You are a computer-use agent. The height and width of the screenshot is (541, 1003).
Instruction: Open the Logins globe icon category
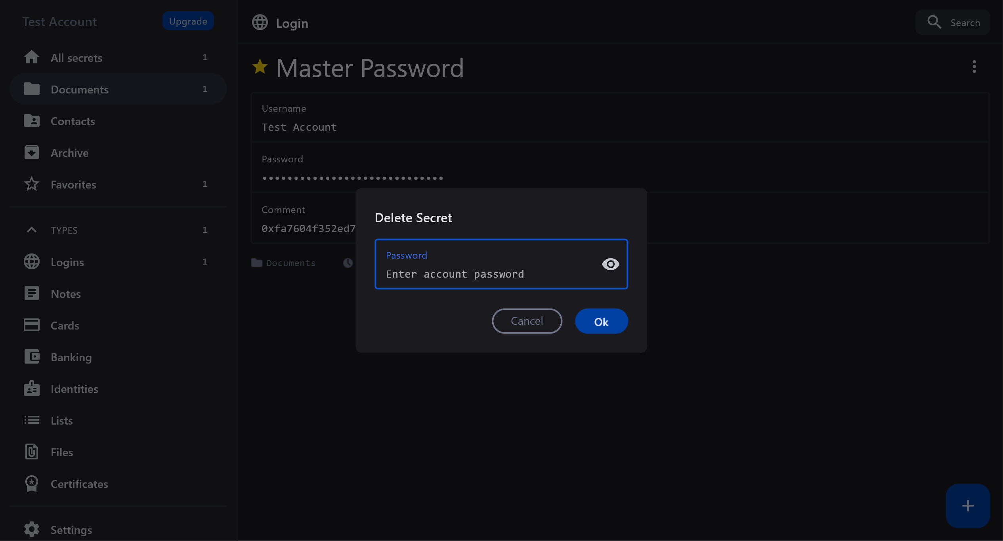coord(32,262)
